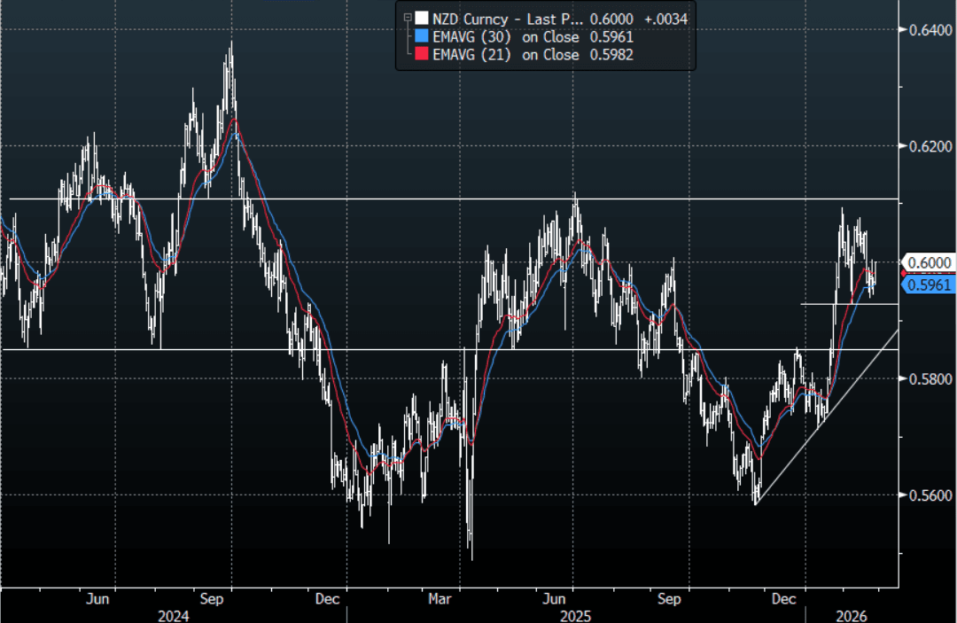Viewport: 957px width, 623px height.
Task: Click the 0.6400 label on price axis
Action: point(926,29)
